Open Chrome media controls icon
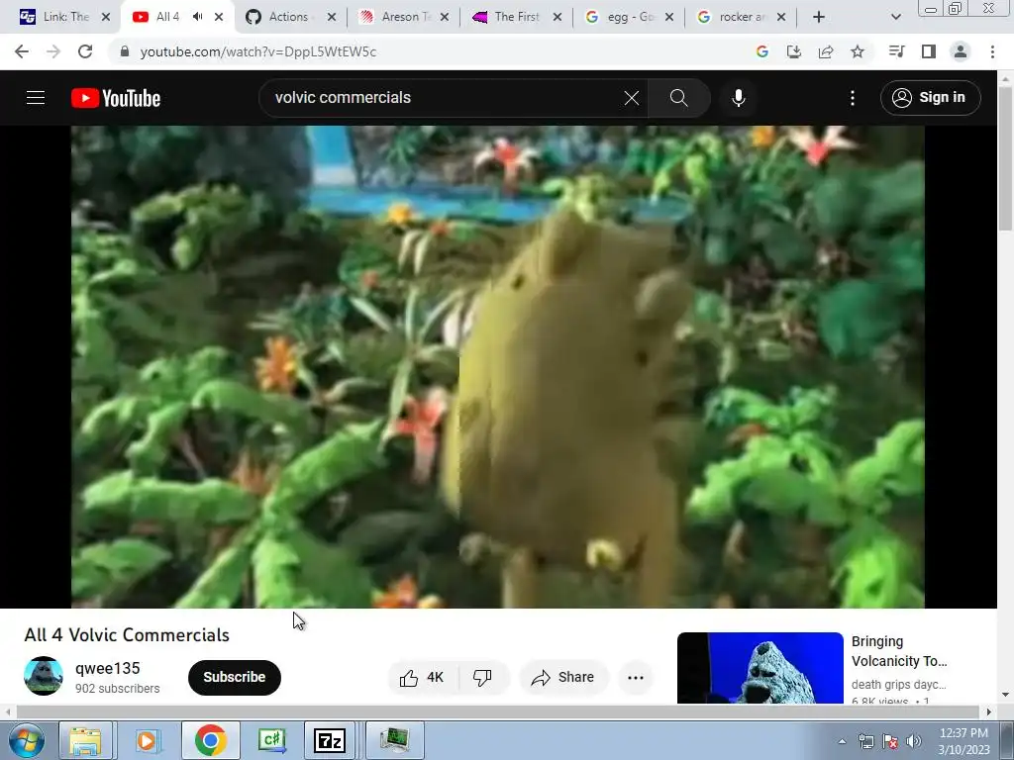This screenshot has height=760, width=1014. point(896,51)
